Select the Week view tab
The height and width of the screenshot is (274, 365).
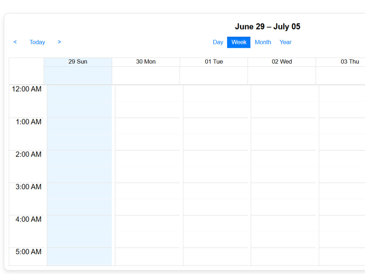point(239,42)
